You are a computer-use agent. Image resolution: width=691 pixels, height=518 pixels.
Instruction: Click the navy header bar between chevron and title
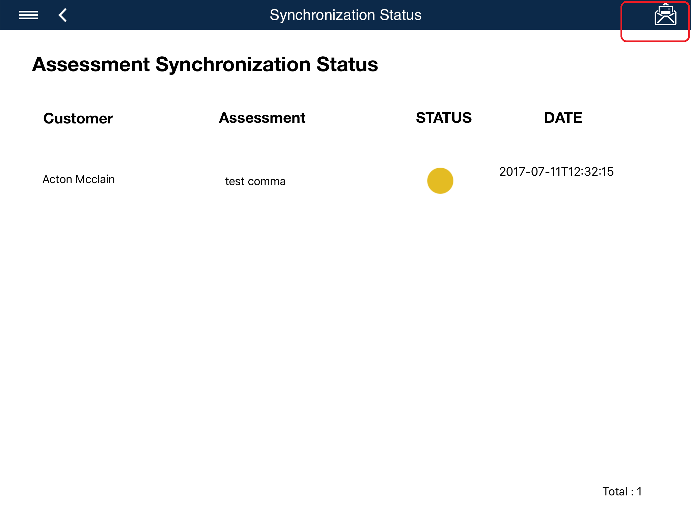click(x=169, y=15)
